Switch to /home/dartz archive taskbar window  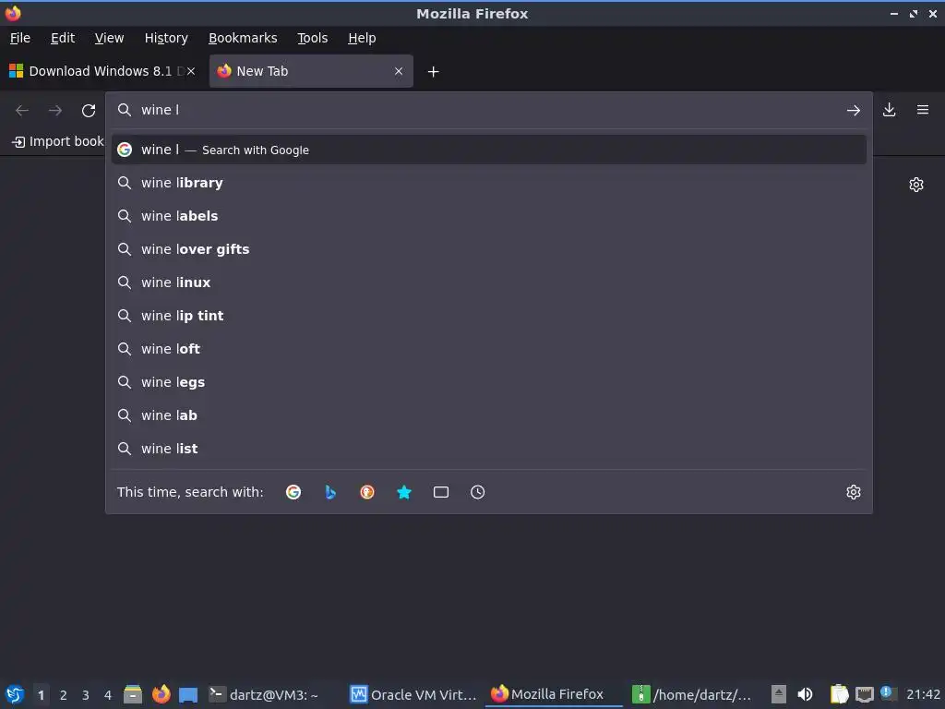(693, 694)
